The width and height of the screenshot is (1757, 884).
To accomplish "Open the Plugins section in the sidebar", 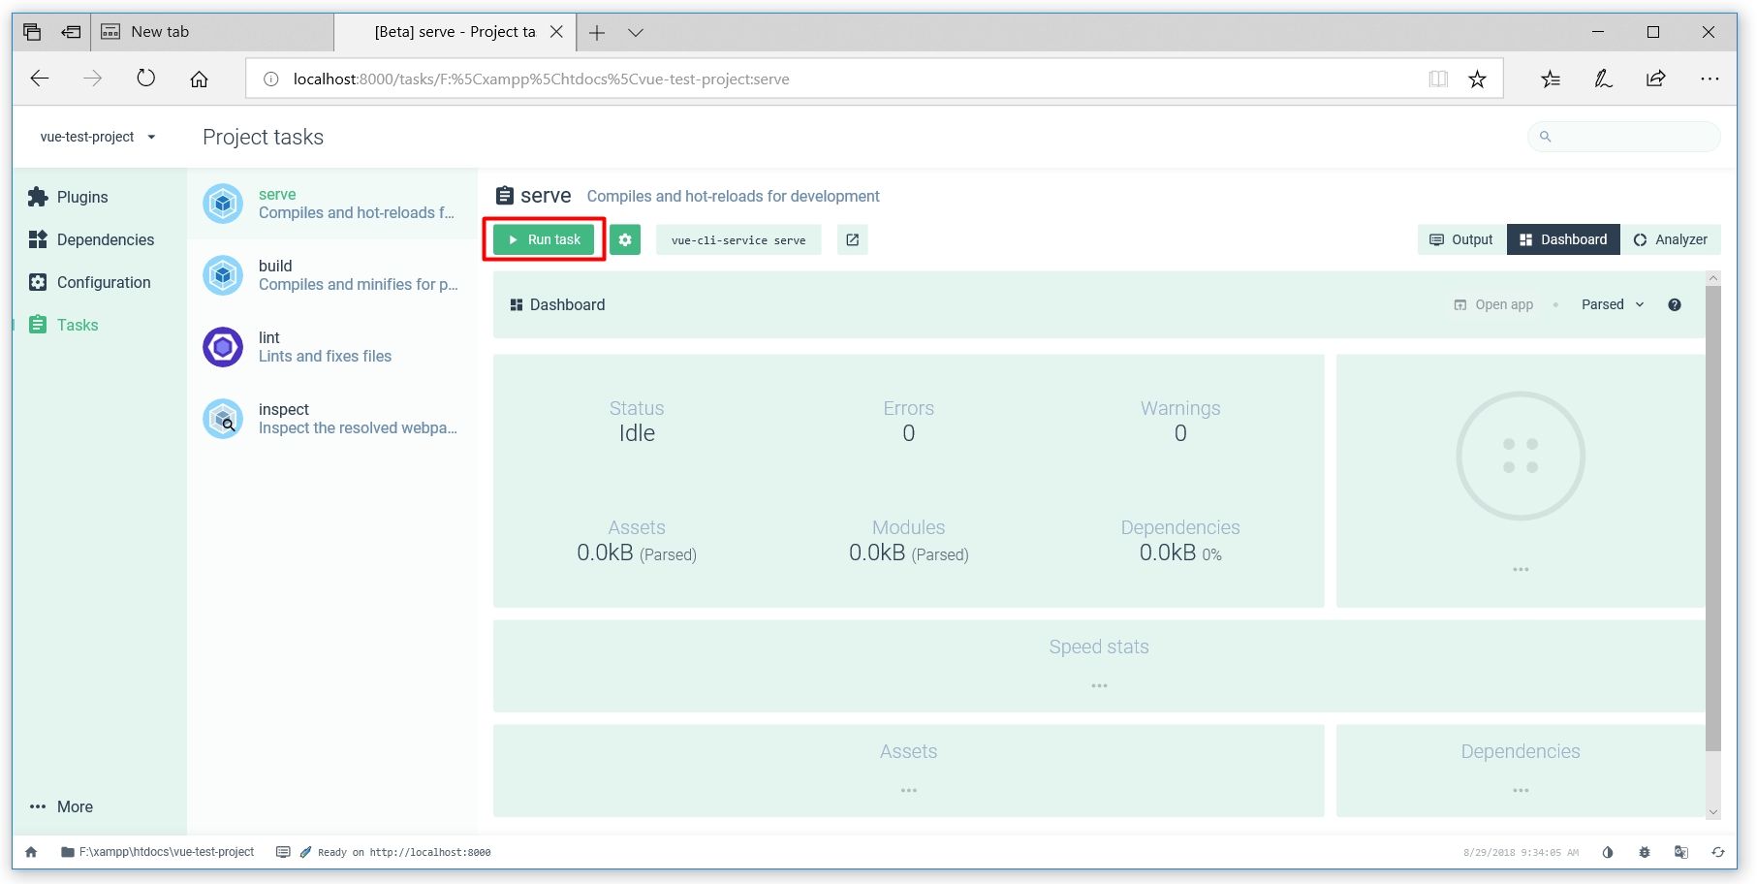I will (82, 197).
